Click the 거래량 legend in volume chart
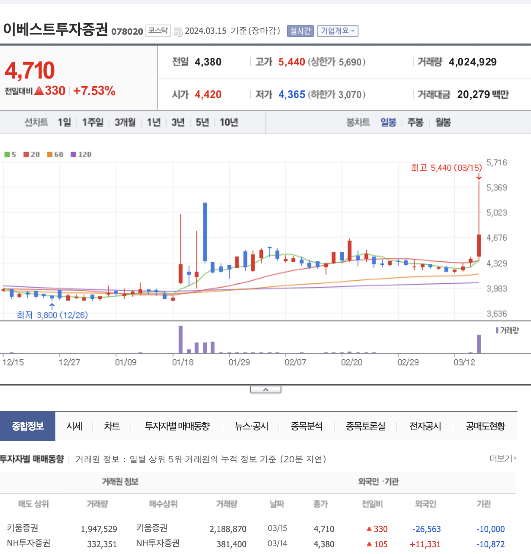The image size is (531, 554). tap(507, 331)
